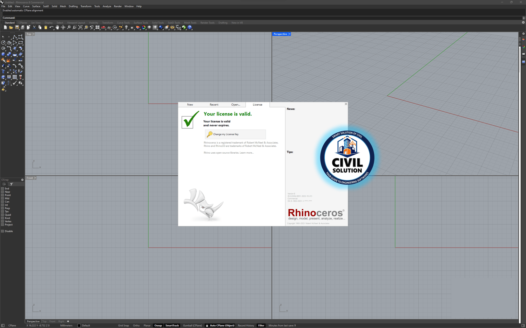Open the Recent tab in the splash dialog
The height and width of the screenshot is (328, 526).
click(214, 105)
